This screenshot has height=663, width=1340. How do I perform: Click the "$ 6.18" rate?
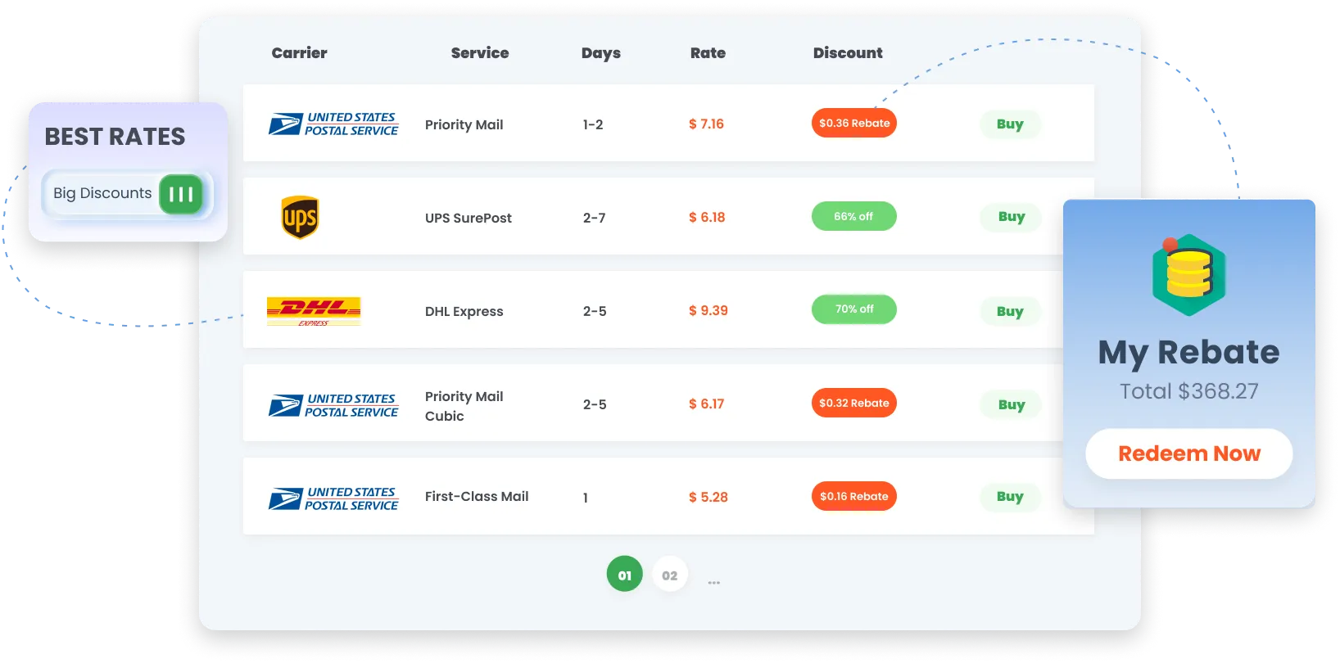707,217
